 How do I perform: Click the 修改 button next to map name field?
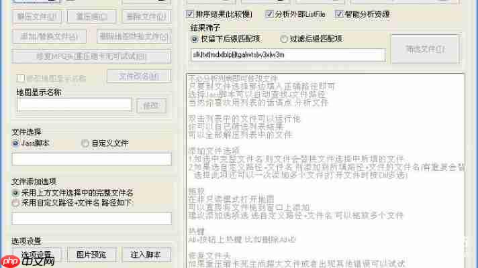(x=151, y=106)
